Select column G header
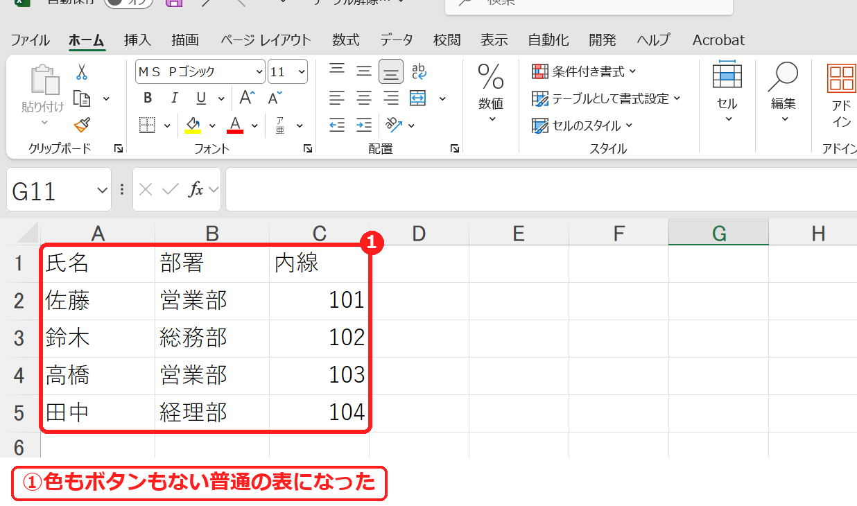 click(x=718, y=234)
